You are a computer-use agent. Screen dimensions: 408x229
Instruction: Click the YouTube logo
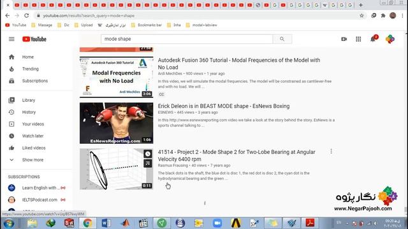point(34,39)
